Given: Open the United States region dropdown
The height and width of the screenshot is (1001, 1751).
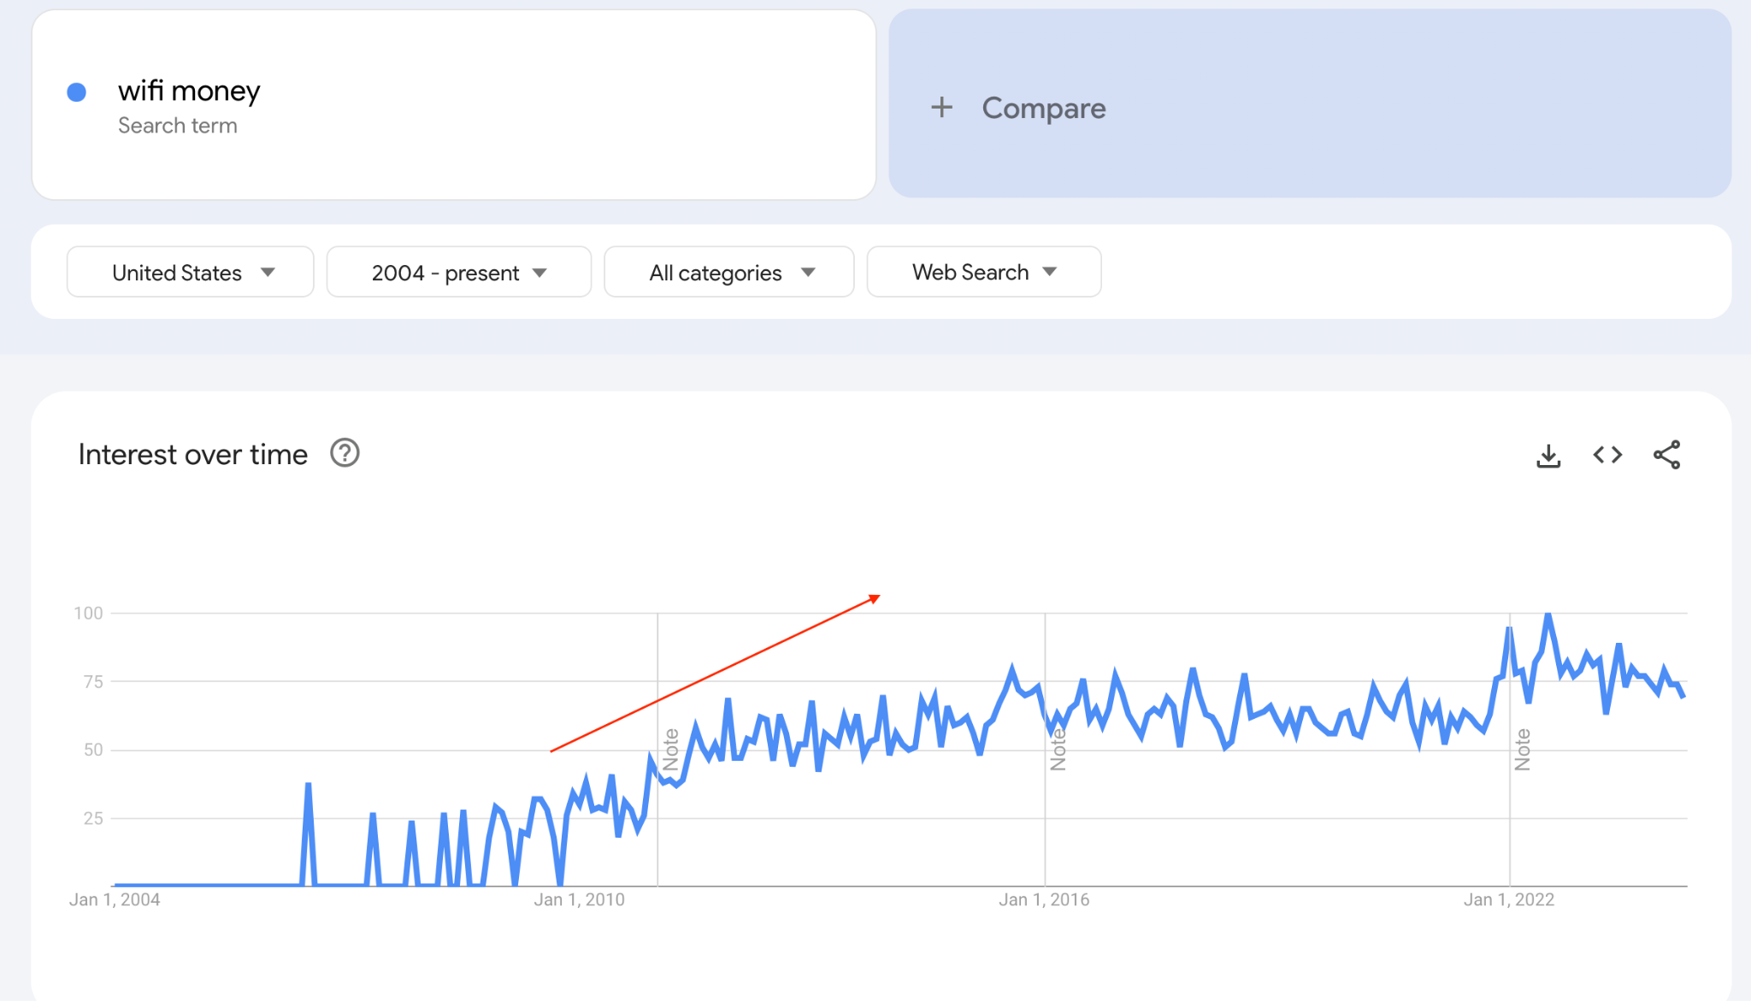Looking at the screenshot, I should click(190, 273).
